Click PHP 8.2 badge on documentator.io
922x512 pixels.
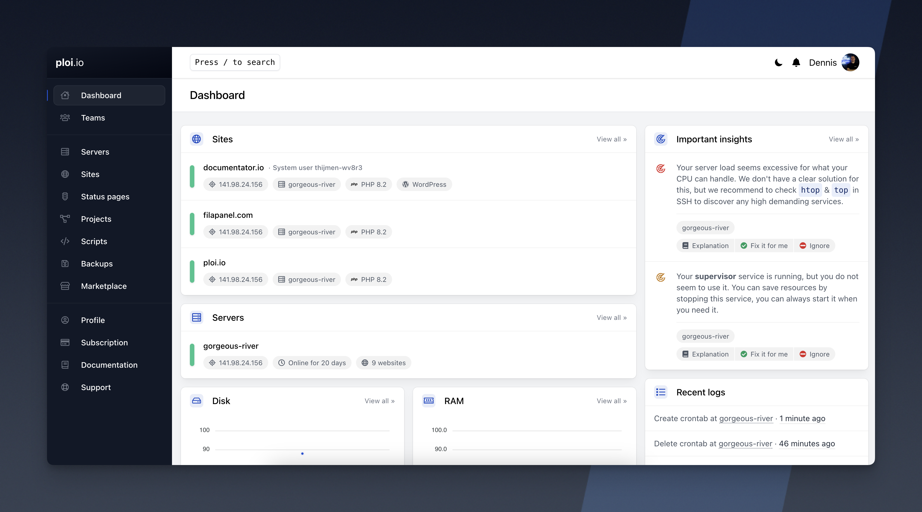point(368,184)
